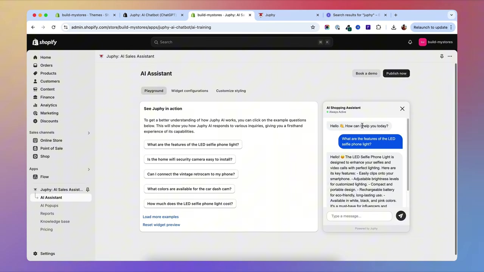This screenshot has width=484, height=272.
Task: Click the Reset widget preview link
Action: coord(161,225)
